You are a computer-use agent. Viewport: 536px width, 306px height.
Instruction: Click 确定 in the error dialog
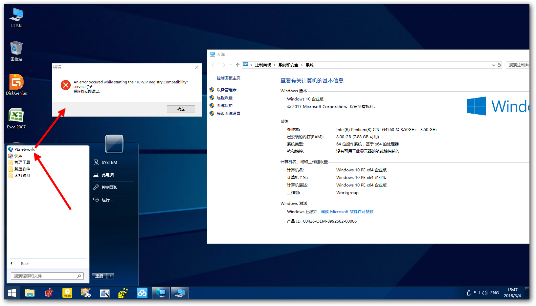pyautogui.click(x=181, y=109)
